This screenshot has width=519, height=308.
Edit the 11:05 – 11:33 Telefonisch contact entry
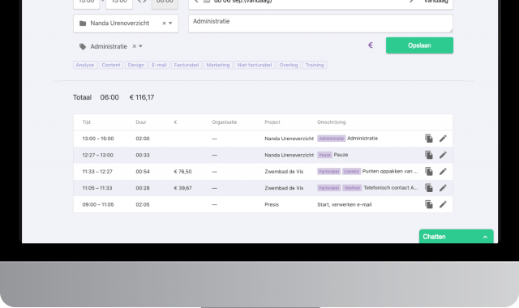[443, 188]
